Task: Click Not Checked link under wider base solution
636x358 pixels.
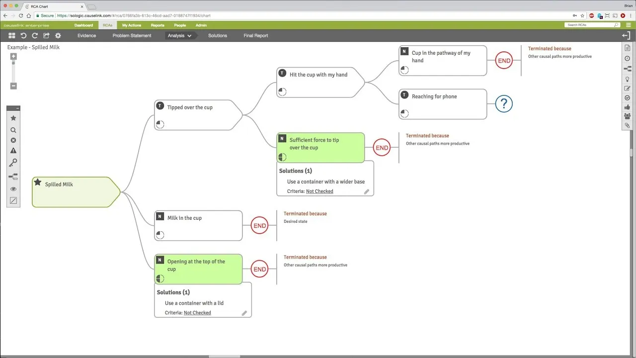Action: [319, 191]
